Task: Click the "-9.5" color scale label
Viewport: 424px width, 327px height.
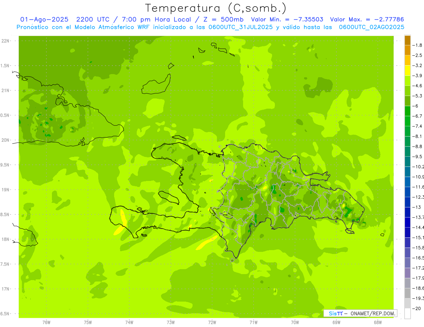Action: [418, 156]
